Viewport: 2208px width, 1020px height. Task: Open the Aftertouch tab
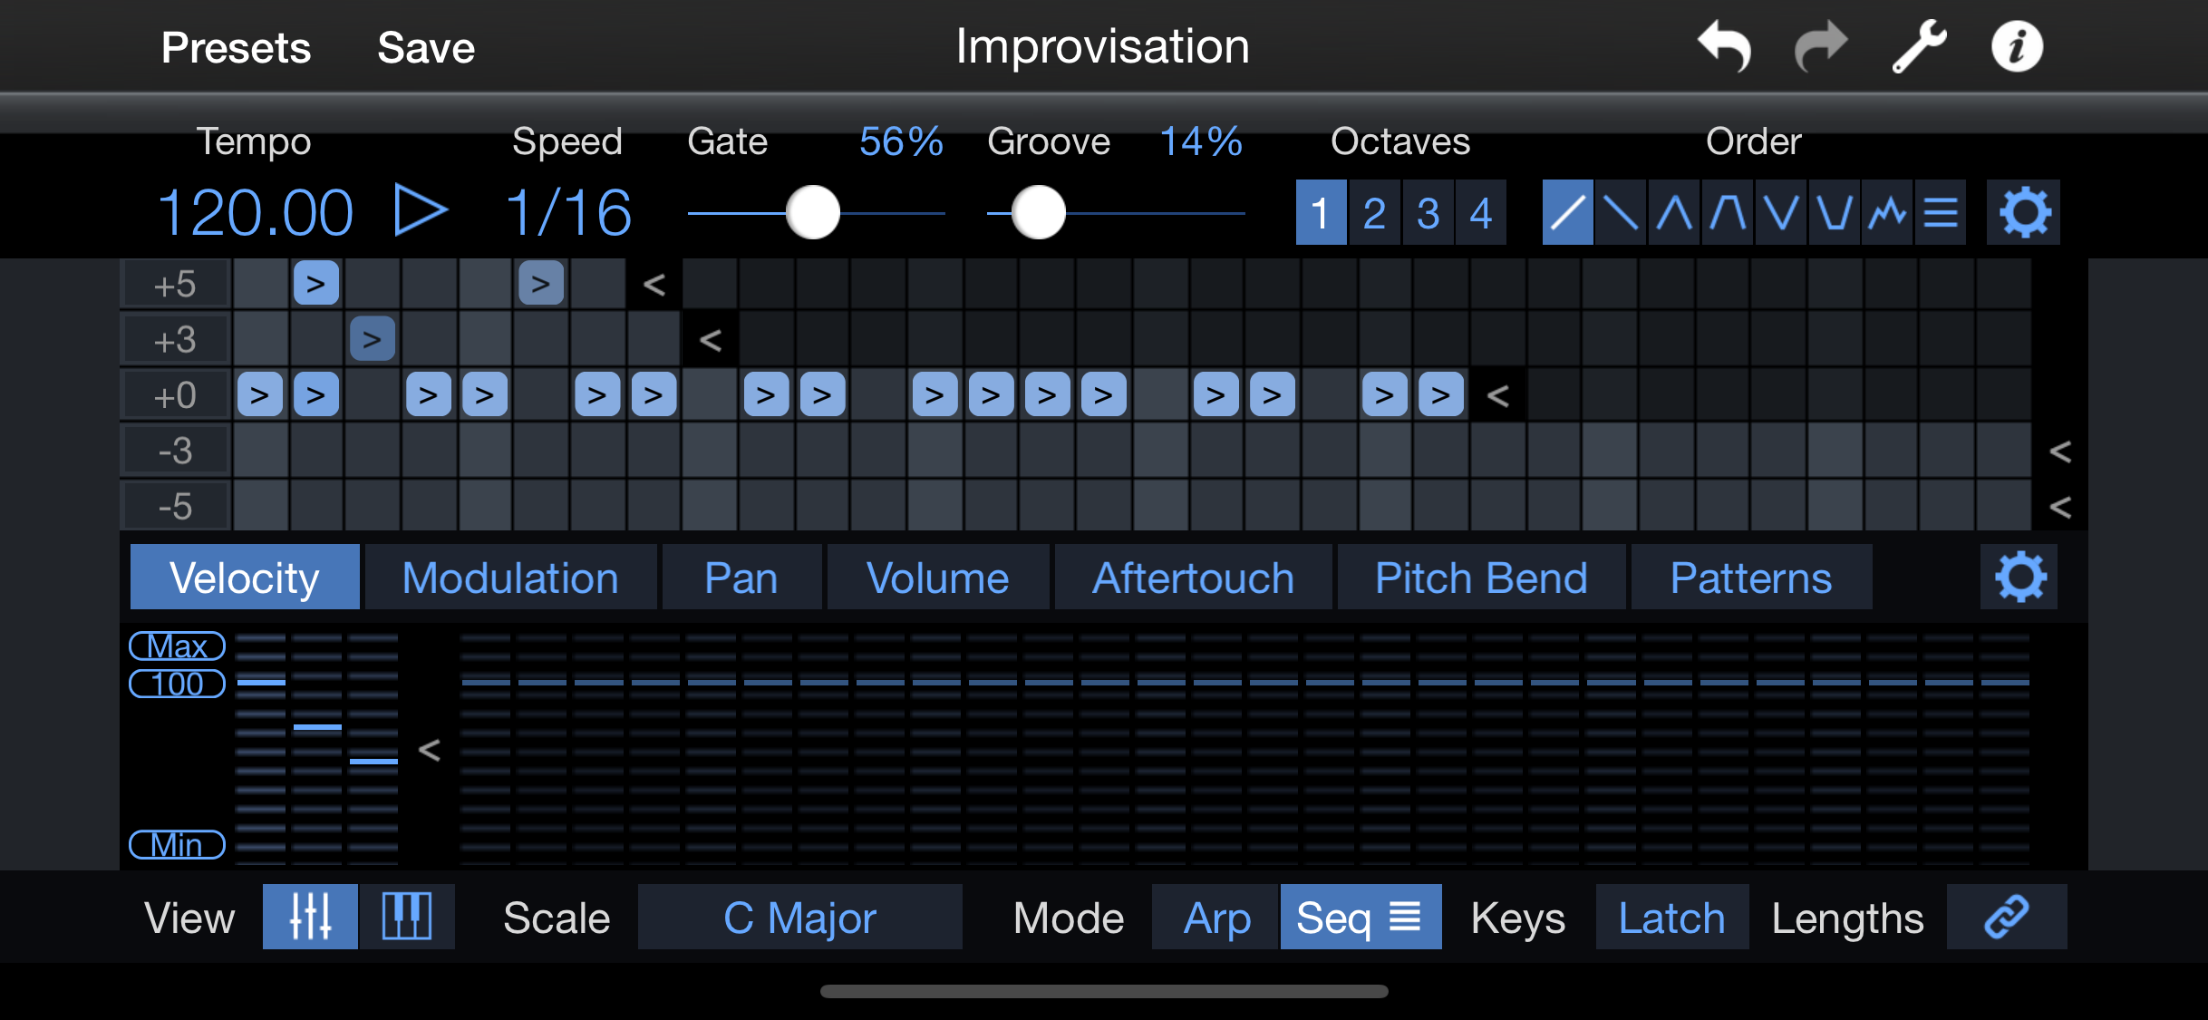click(1193, 577)
